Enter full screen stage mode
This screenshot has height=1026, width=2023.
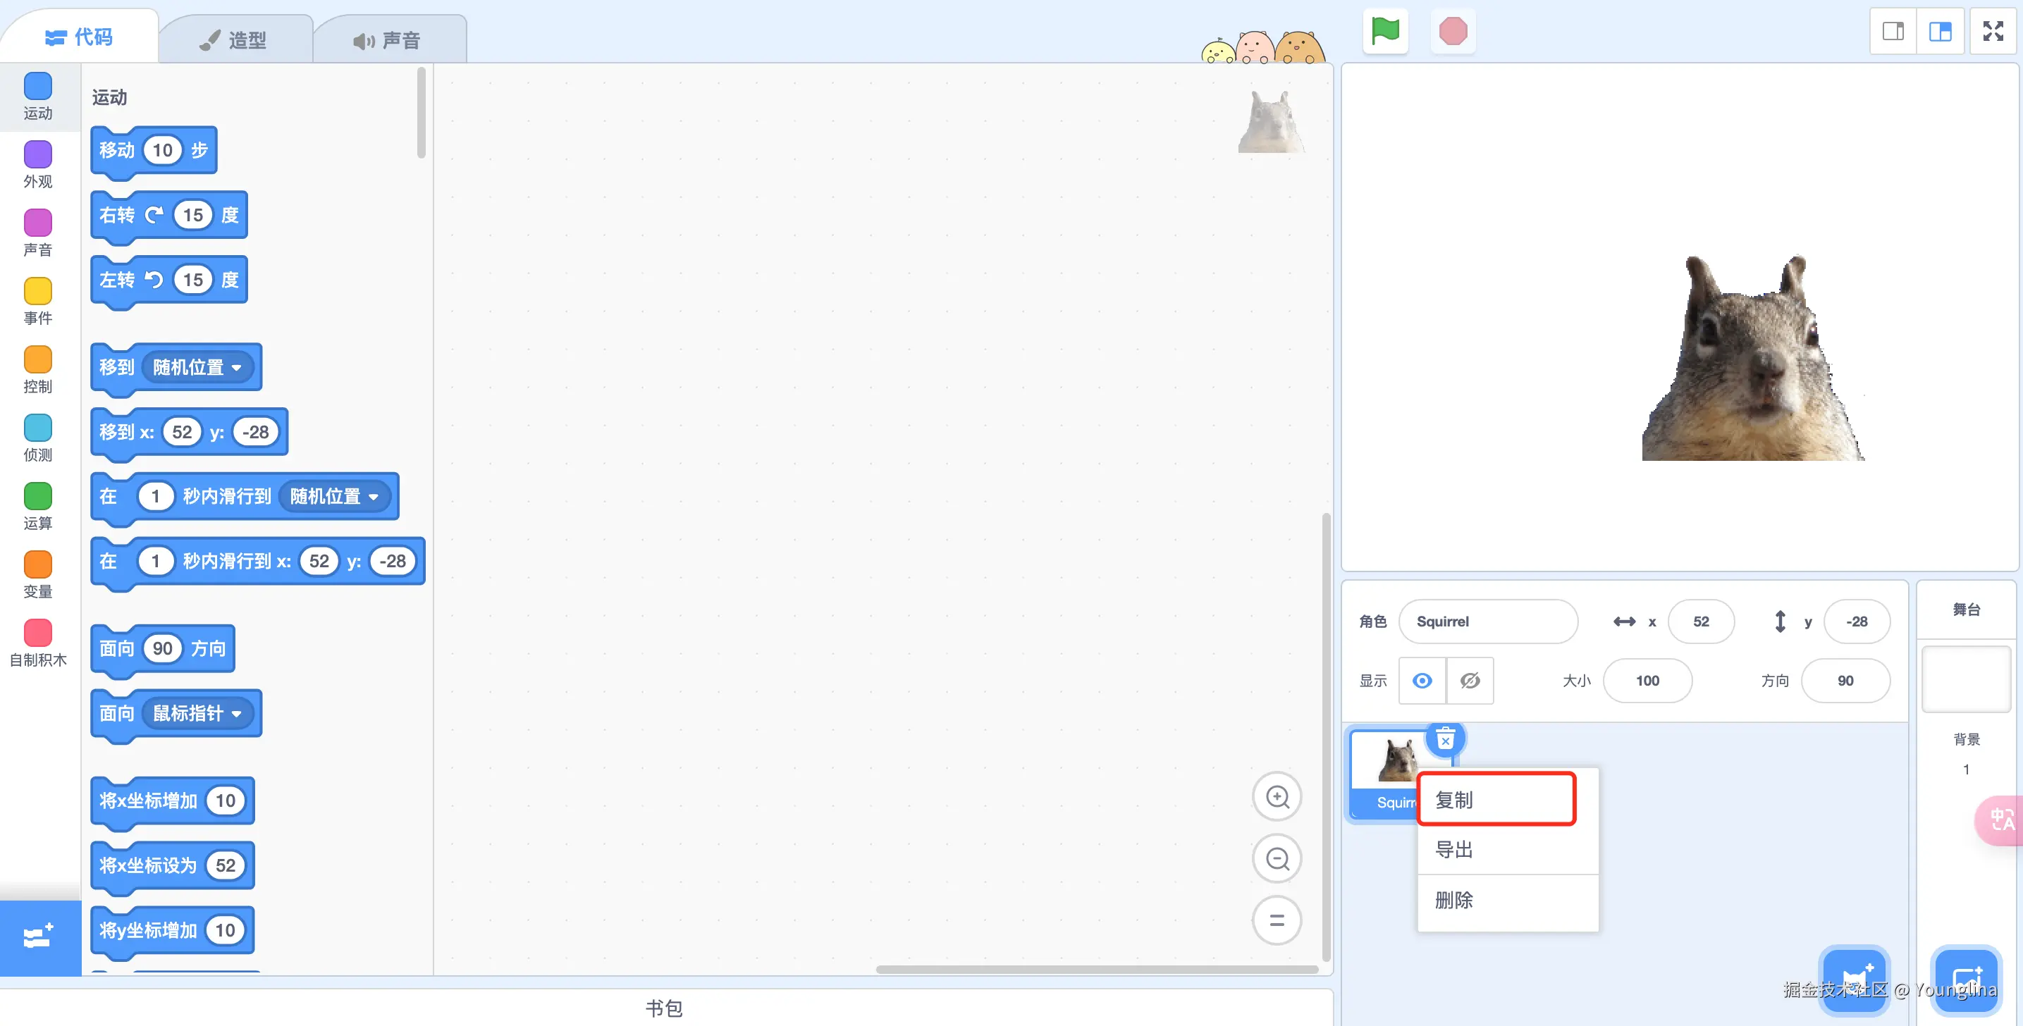point(1993,32)
